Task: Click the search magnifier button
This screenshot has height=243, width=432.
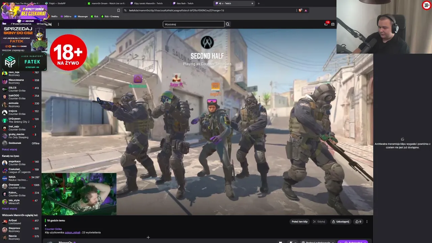Action: 227,24
